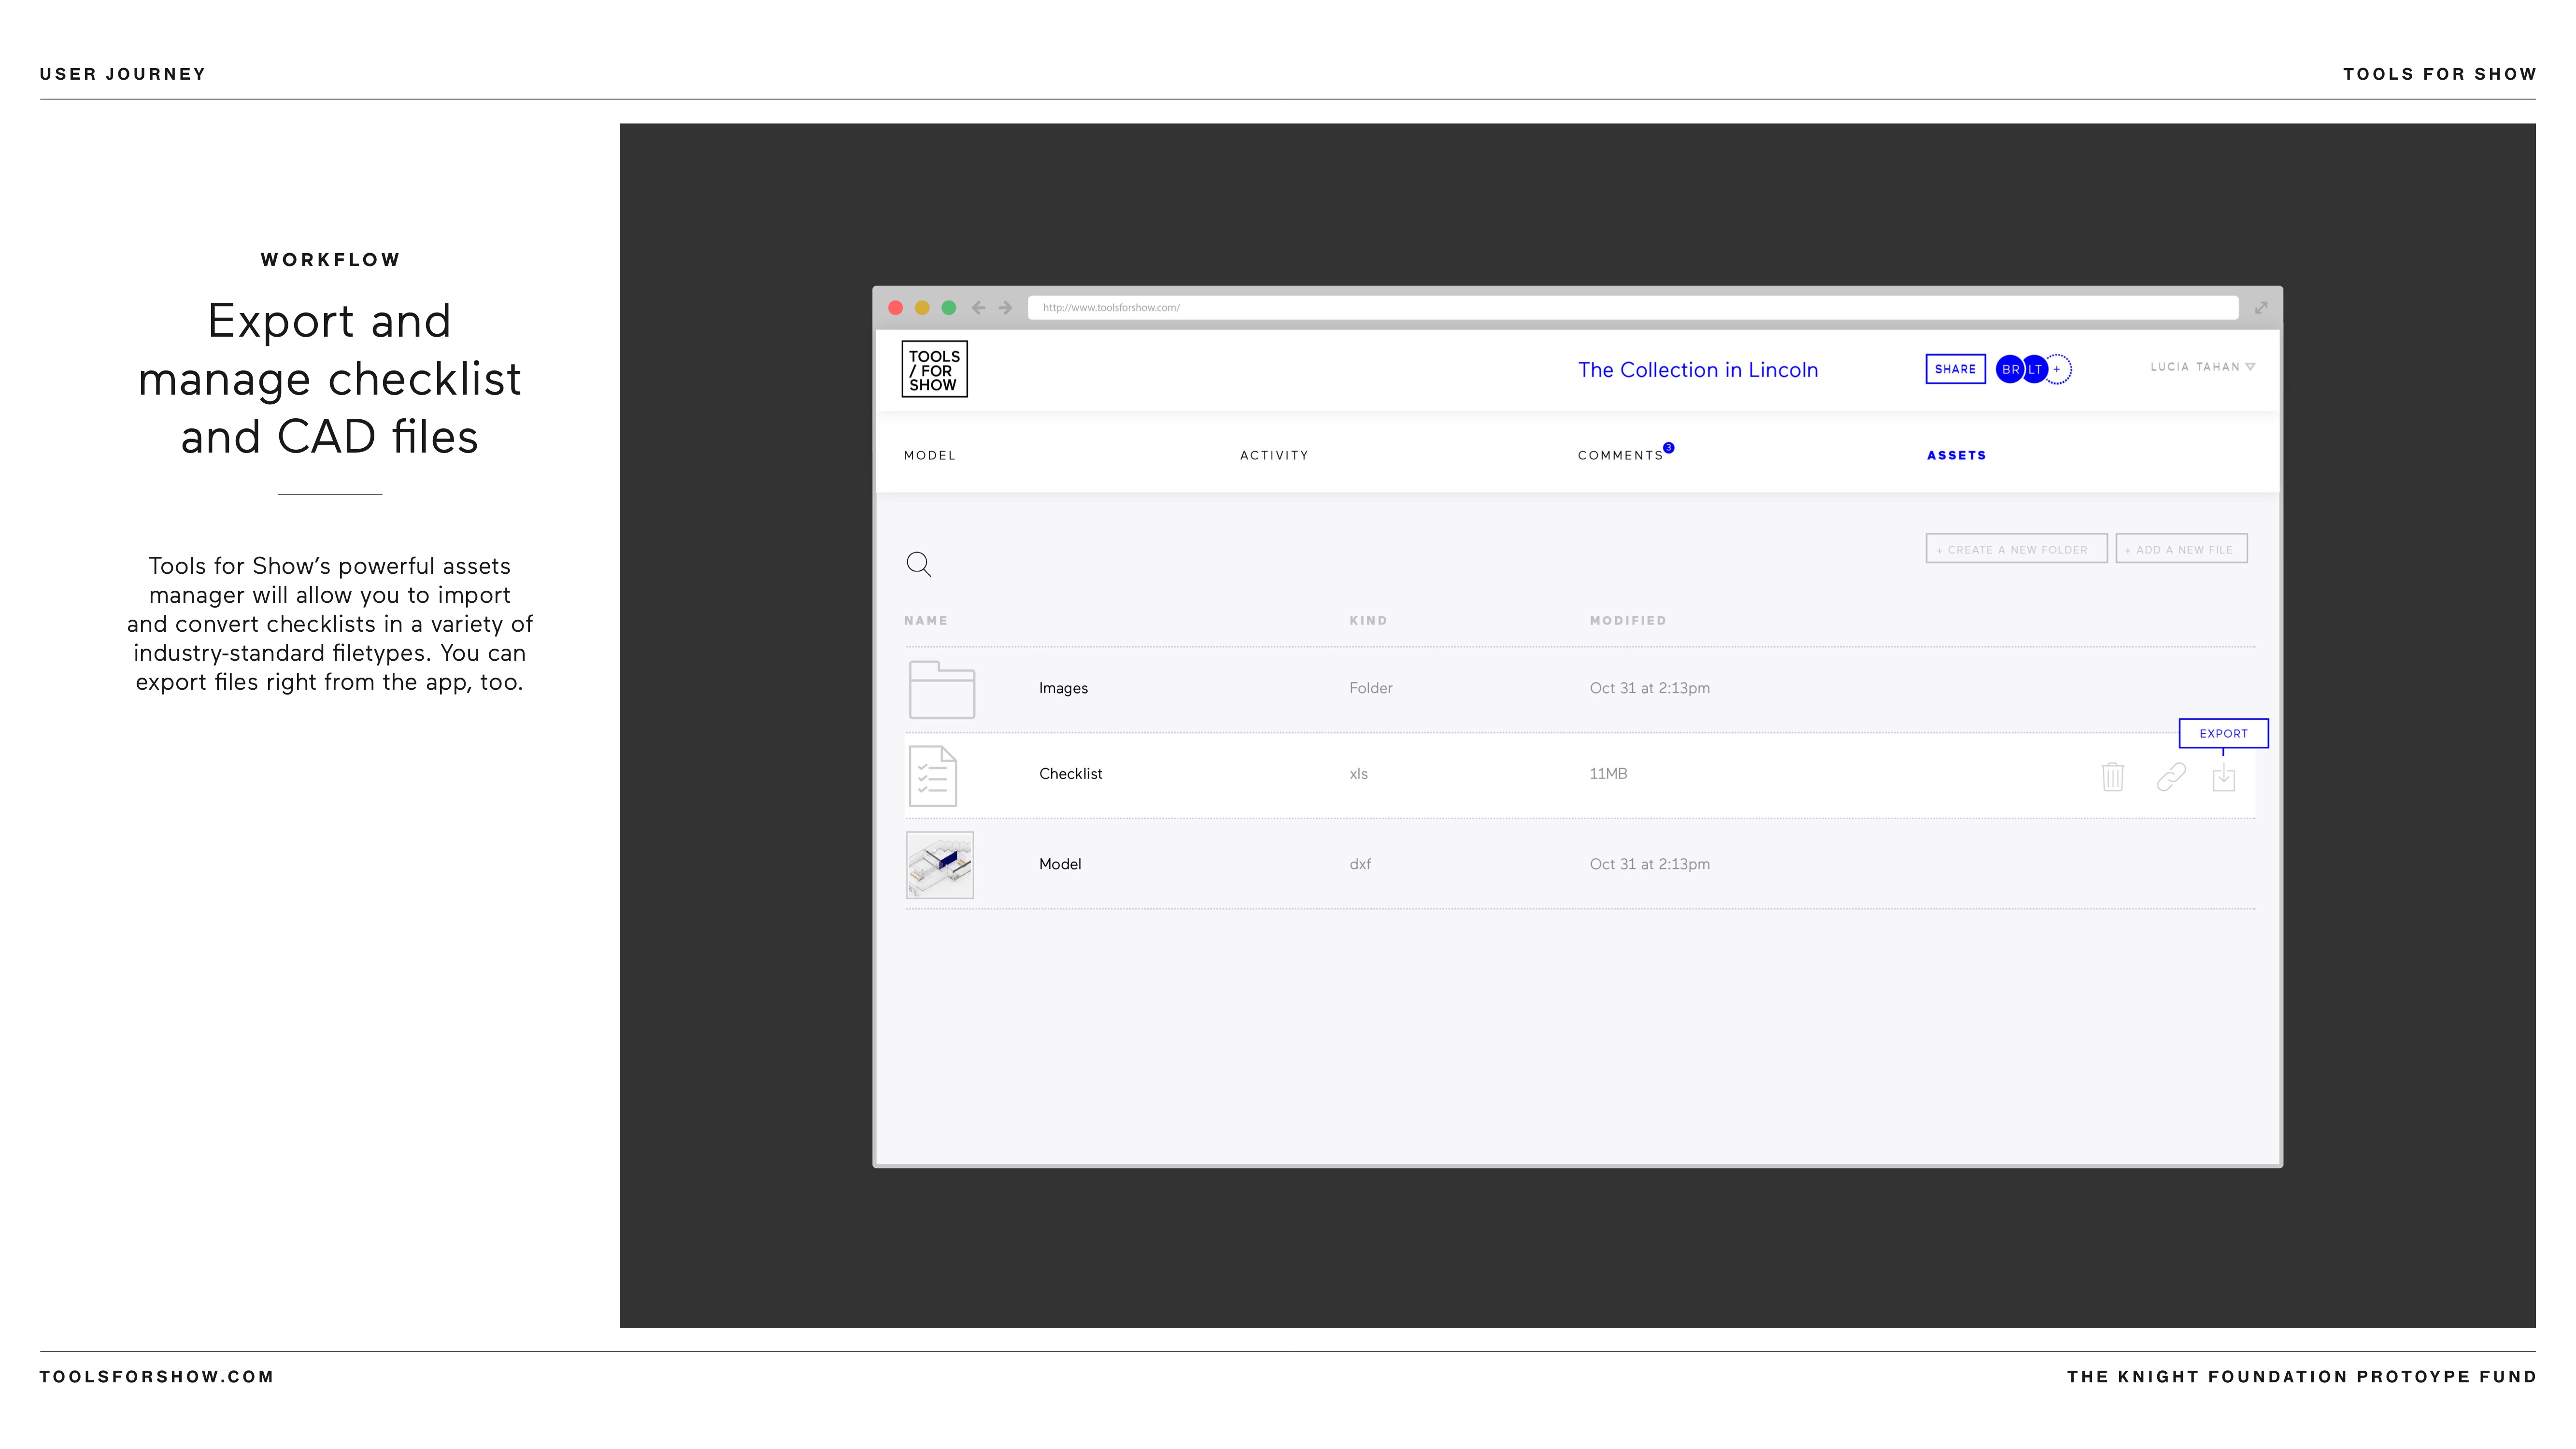The width and height of the screenshot is (2576, 1449).
Task: Click the dxf kind value
Action: 1360,864
